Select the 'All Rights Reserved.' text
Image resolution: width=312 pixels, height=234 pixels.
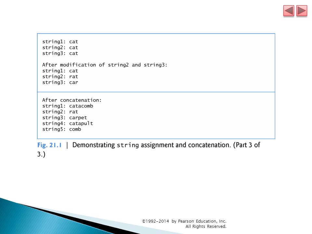(206, 226)
